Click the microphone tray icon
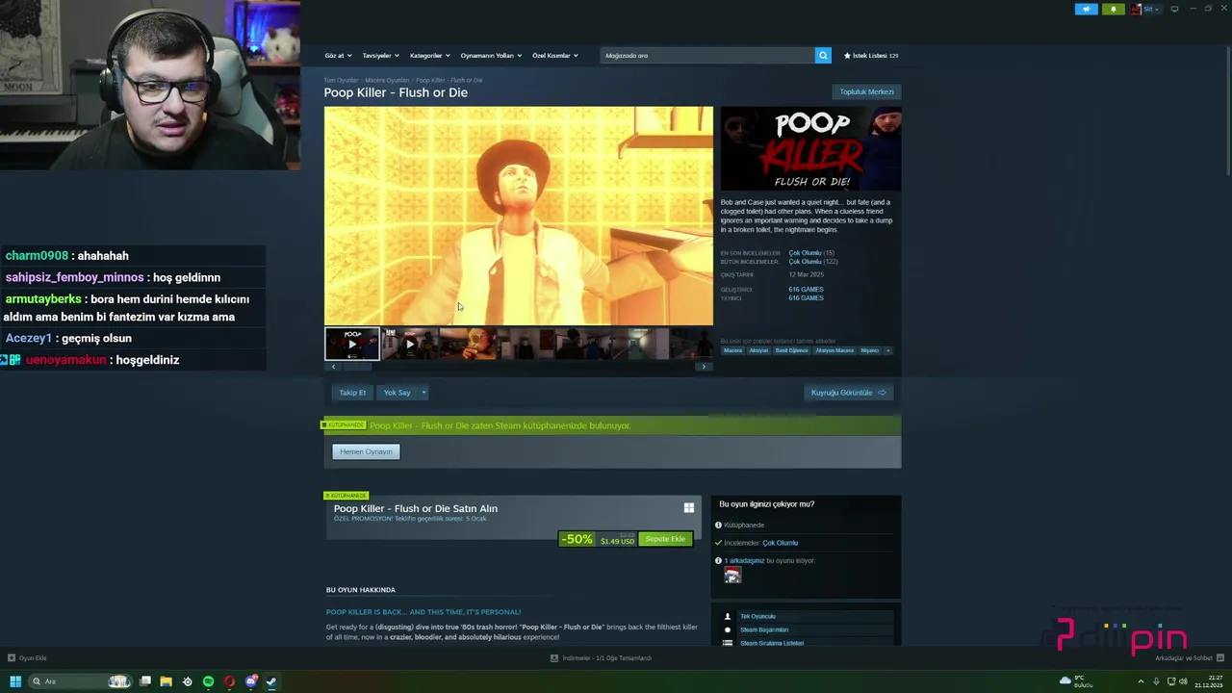Image resolution: width=1232 pixels, height=693 pixels. pyautogui.click(x=1156, y=681)
